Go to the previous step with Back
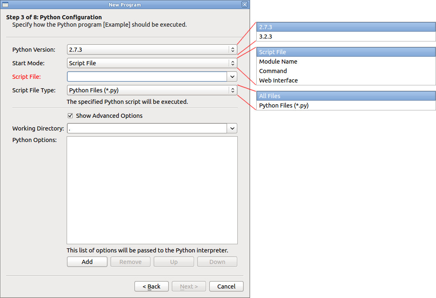 click(151, 287)
